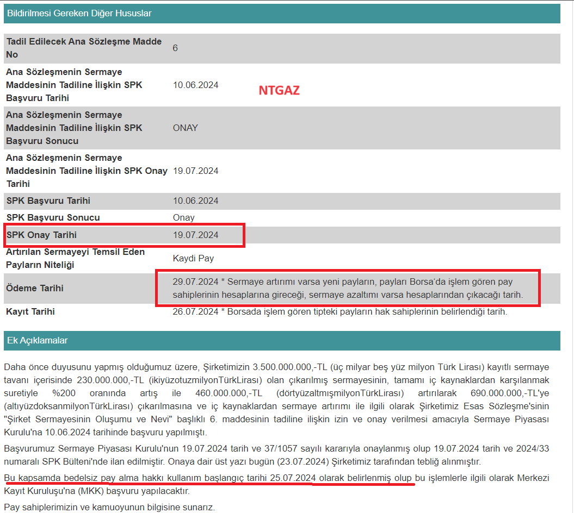Click the 'Bildirilmesi Gereken Diğer Hususlar' section header
This screenshot has width=574, height=513.
coord(282,14)
